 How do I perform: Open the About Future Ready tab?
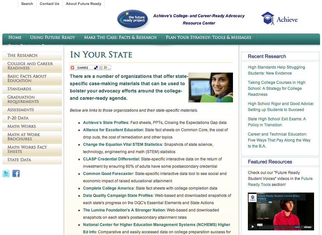coord(84,4)
